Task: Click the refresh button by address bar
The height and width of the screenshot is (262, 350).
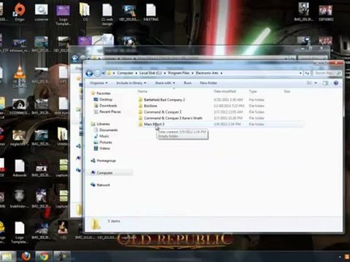Action: [307, 73]
